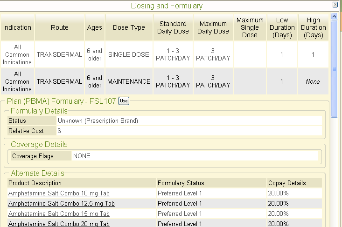342x227 pixels.
Task: Select the Route column header
Action: tap(60, 27)
